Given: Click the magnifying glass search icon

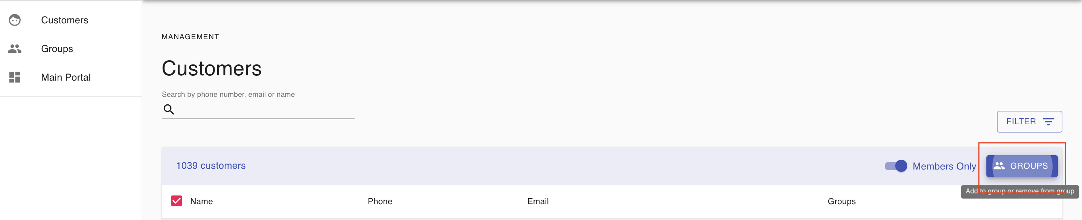Looking at the screenshot, I should (x=169, y=109).
